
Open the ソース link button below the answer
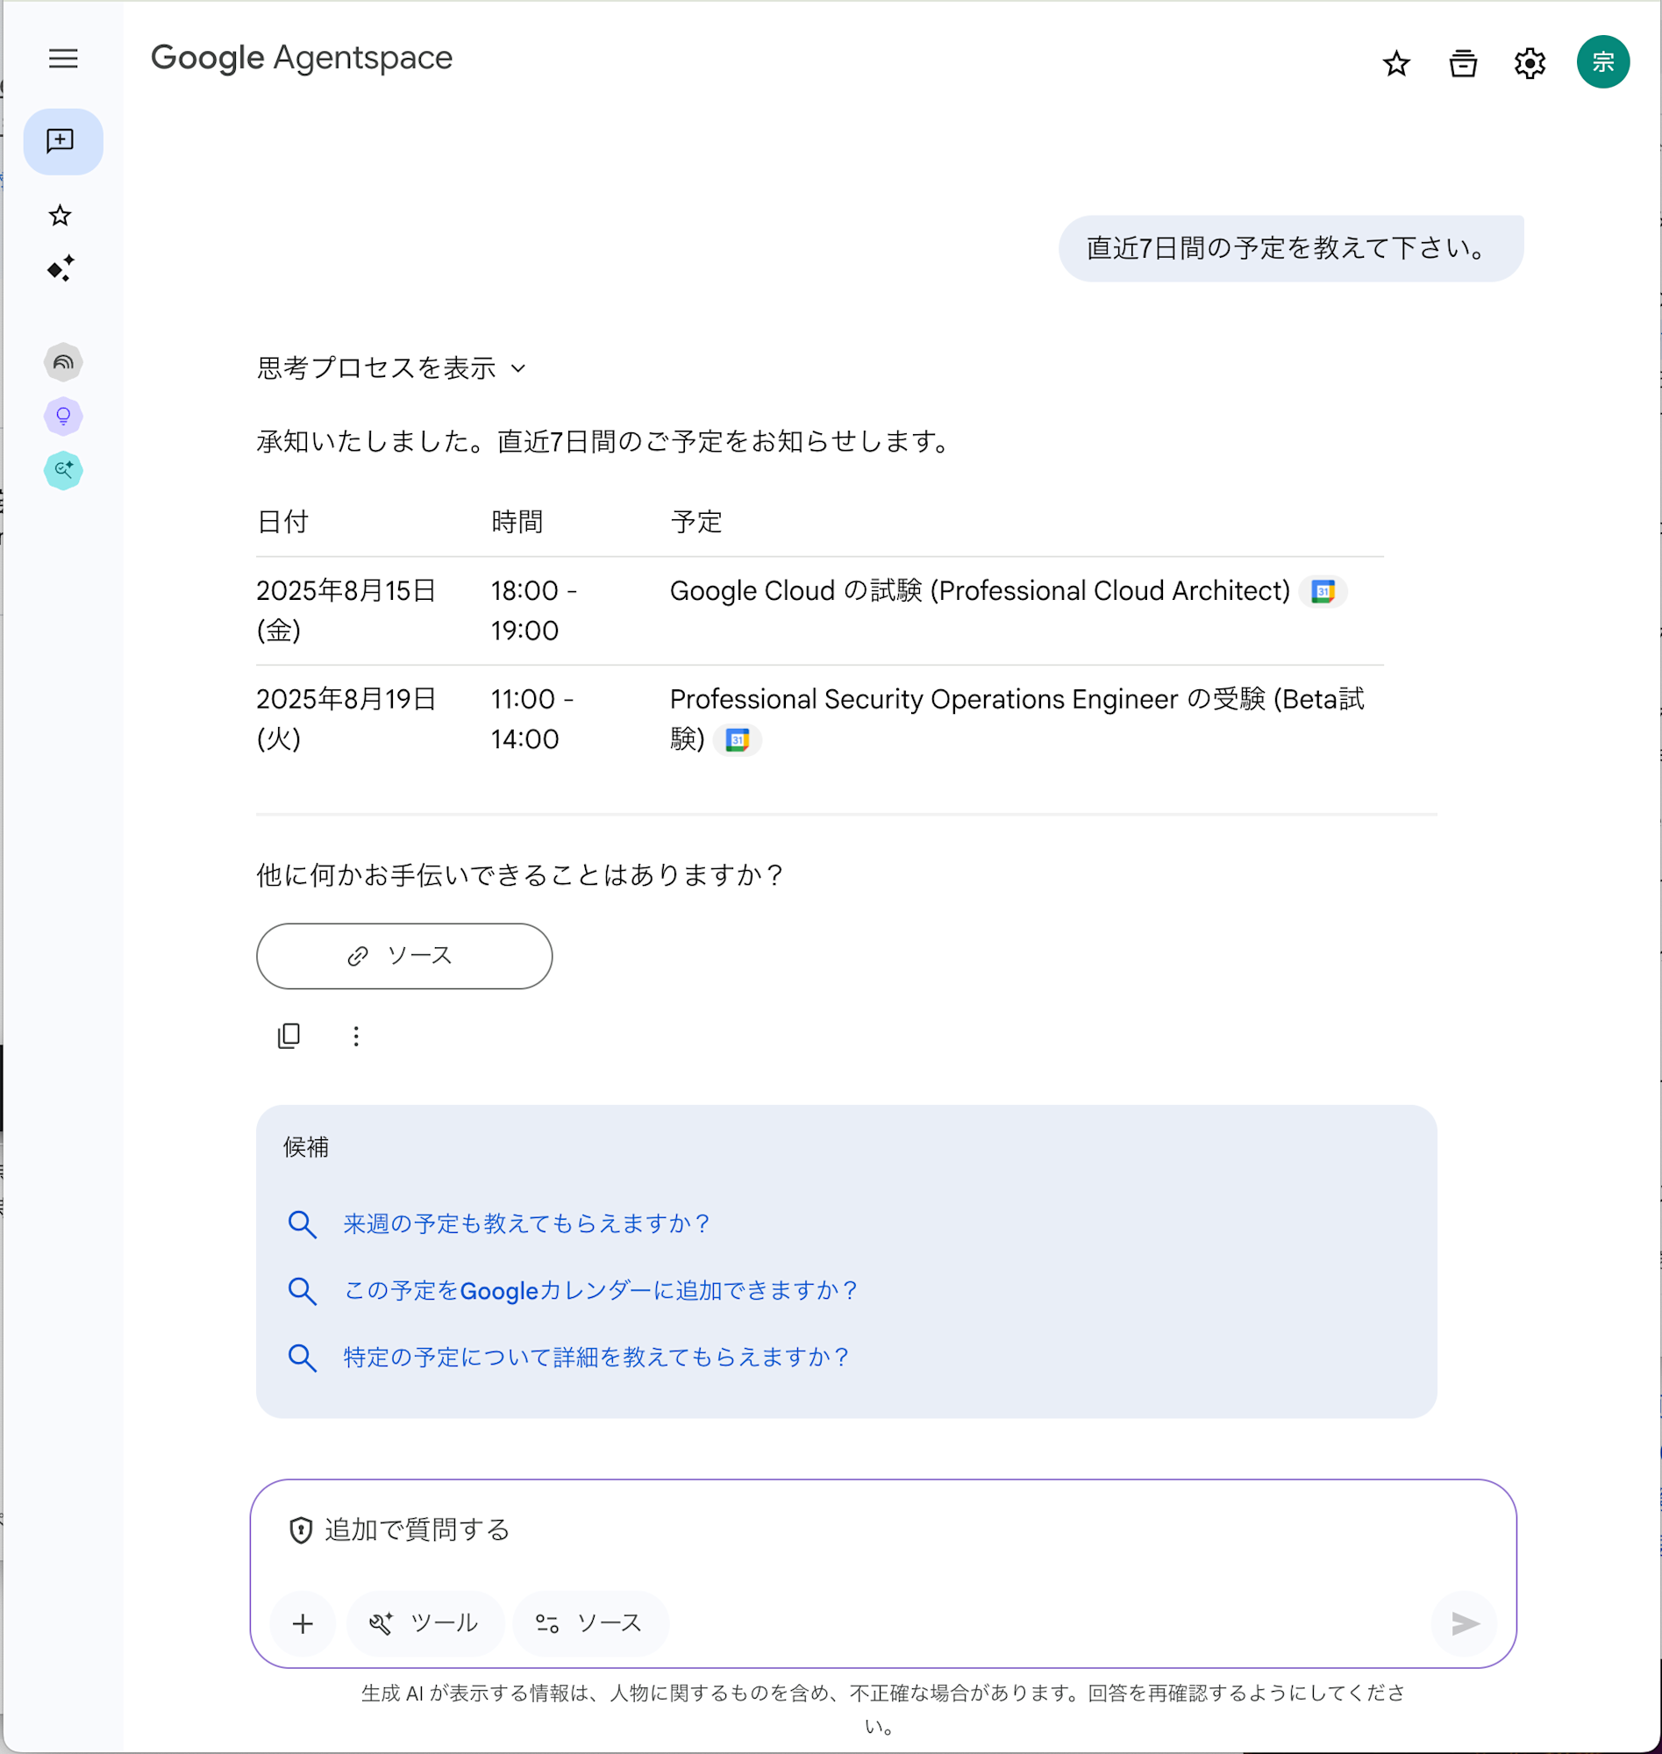(404, 956)
